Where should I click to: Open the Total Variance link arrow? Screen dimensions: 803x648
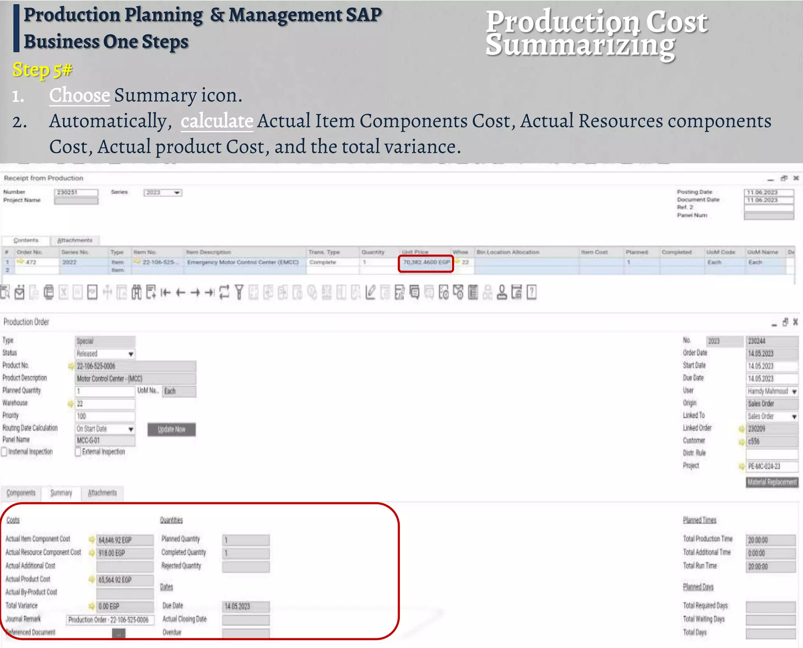pyautogui.click(x=92, y=606)
